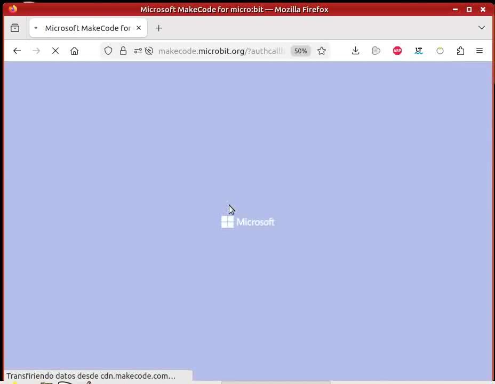Open the Firefox View recent browsing icon
495x384 pixels.
tap(15, 28)
